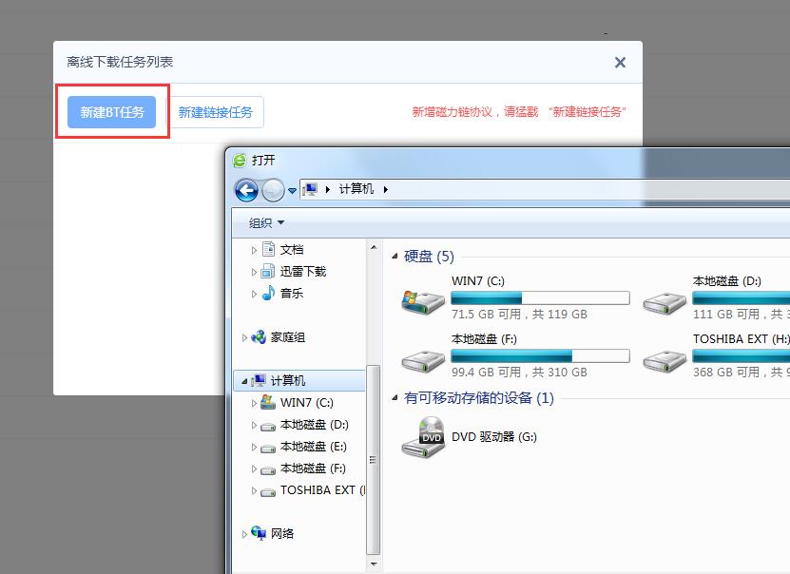The image size is (790, 574).
Task: Click the browser icon in 打开 title bar
Action: coord(240,161)
